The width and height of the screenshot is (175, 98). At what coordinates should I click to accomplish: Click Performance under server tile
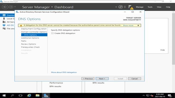56,83
